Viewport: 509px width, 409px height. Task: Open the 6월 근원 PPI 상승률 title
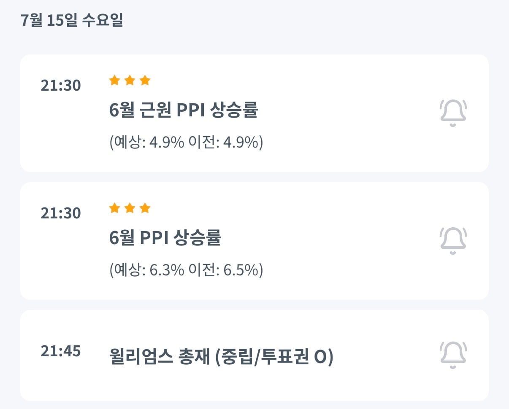[184, 110]
